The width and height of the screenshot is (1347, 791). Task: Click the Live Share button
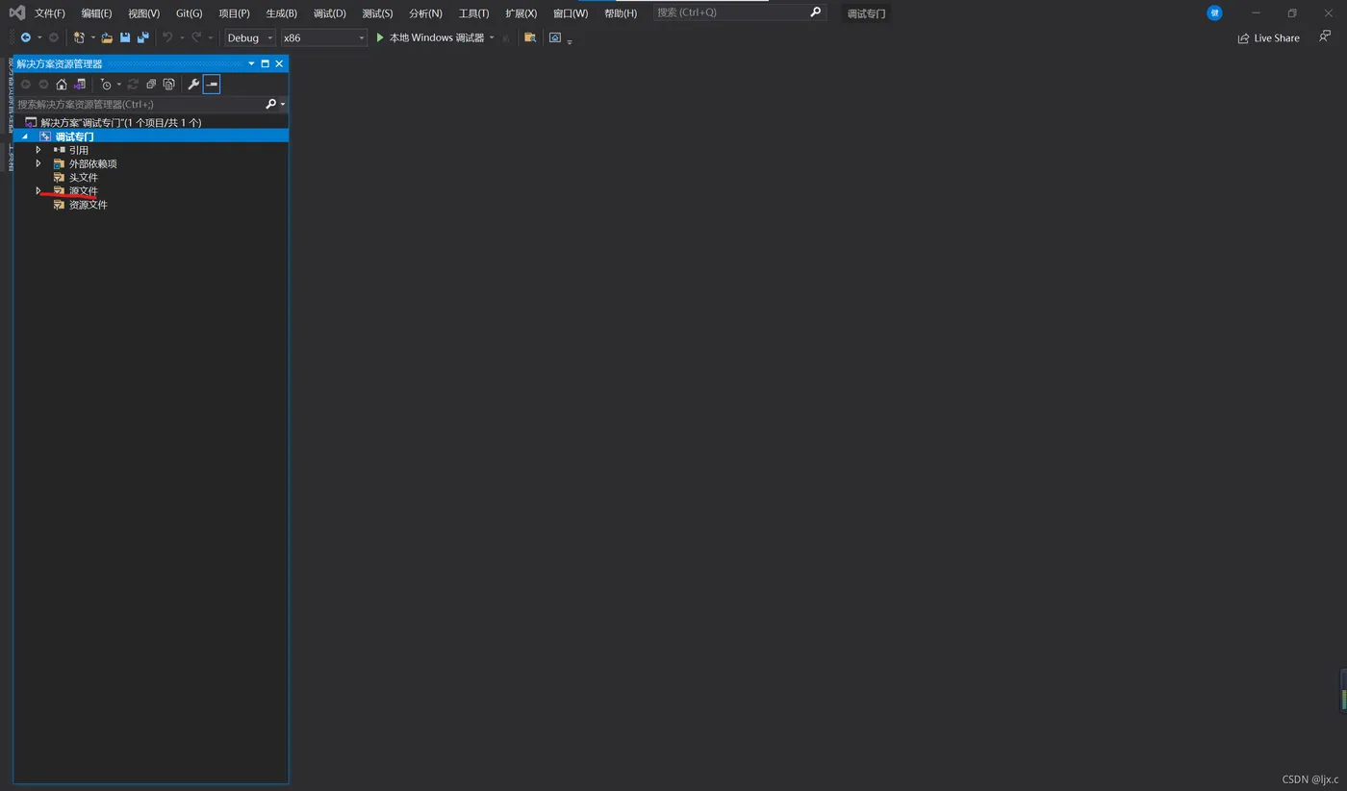point(1268,37)
